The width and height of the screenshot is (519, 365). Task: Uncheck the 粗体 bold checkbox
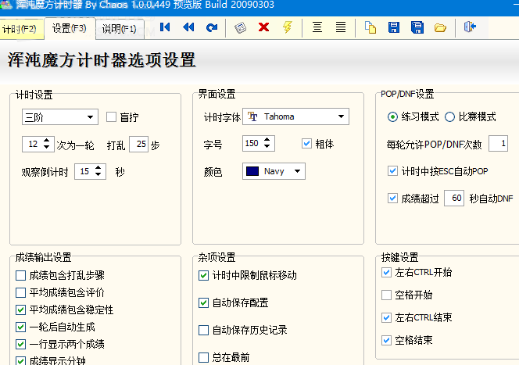pyautogui.click(x=306, y=144)
